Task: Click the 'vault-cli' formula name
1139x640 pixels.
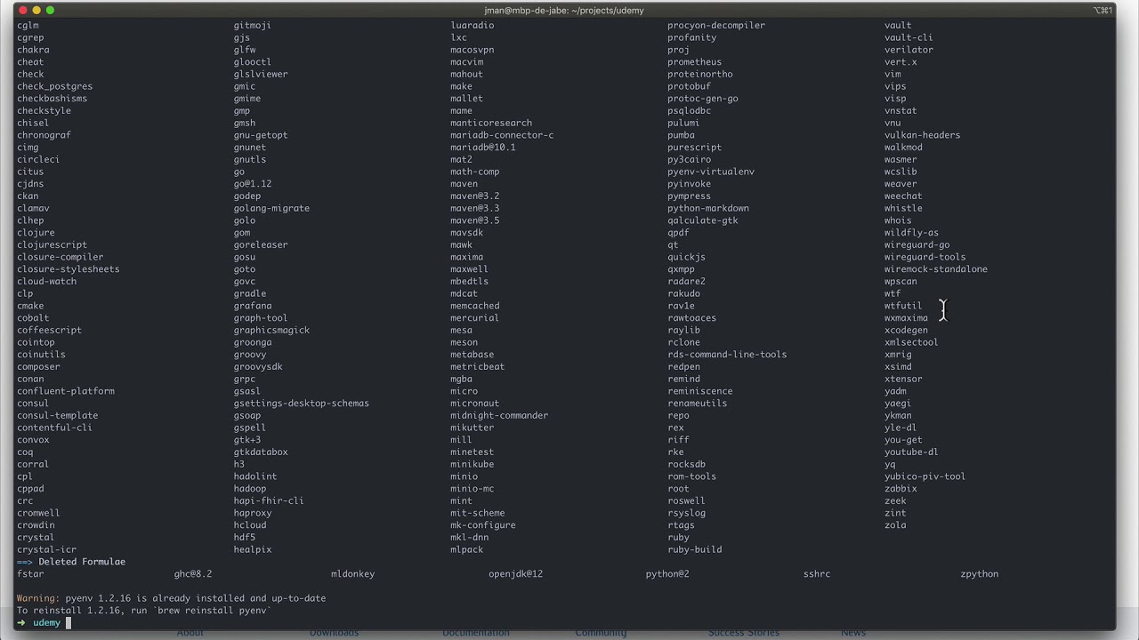Action: 909,37
